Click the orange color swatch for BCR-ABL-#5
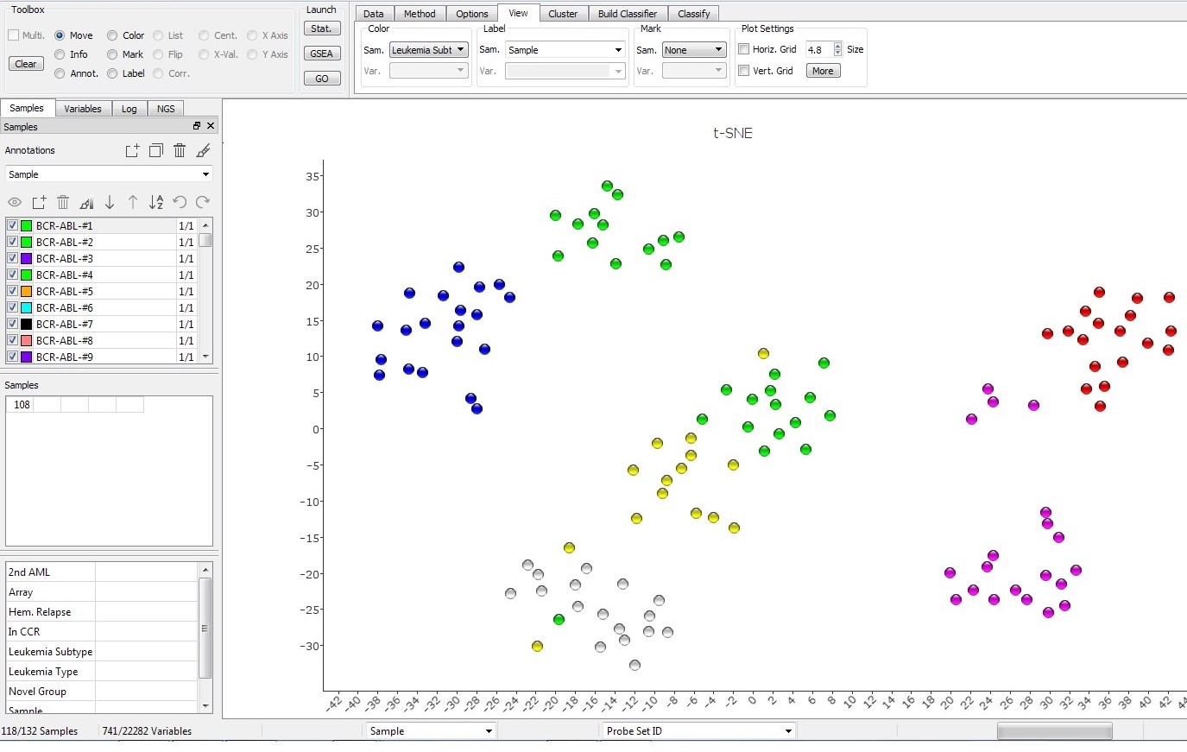 [x=25, y=291]
